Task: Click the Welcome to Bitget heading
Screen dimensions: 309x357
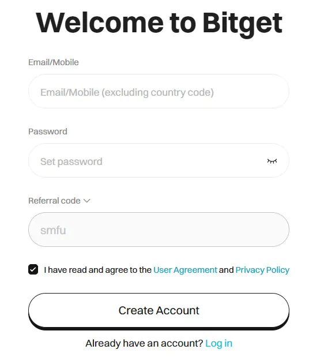Action: point(159,24)
